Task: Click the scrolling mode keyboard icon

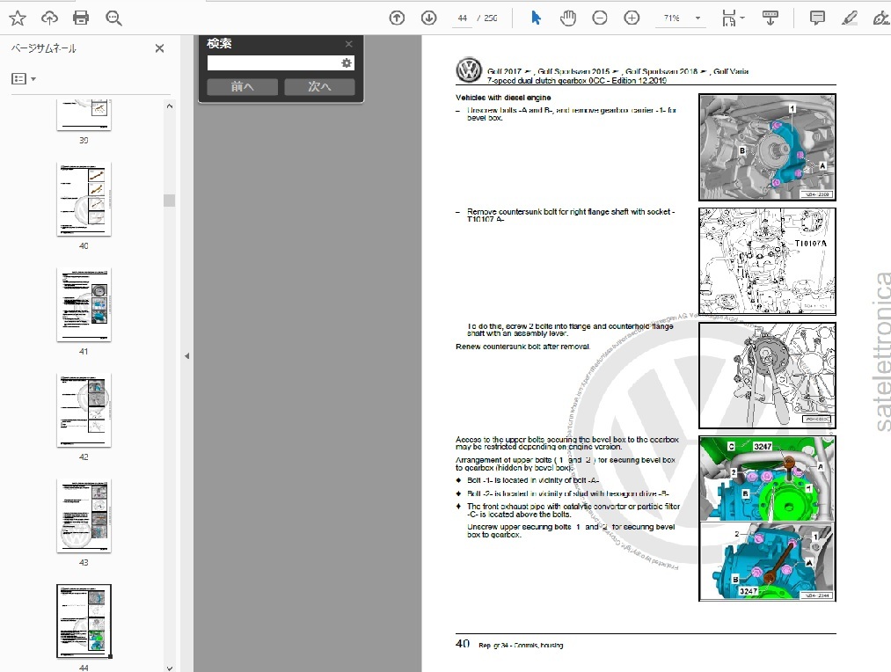Action: pyautogui.click(x=770, y=18)
